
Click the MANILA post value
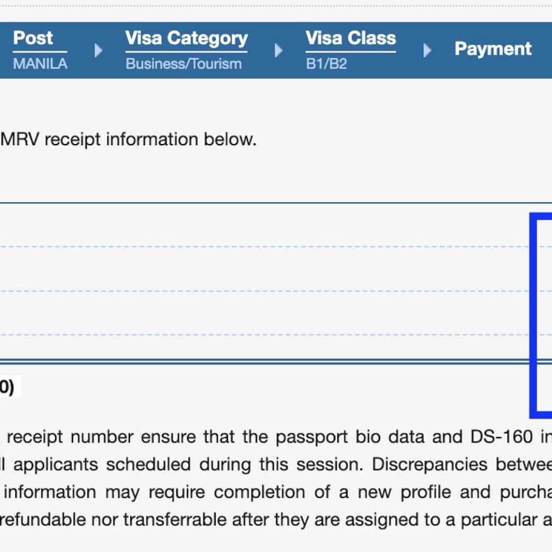pyautogui.click(x=40, y=64)
